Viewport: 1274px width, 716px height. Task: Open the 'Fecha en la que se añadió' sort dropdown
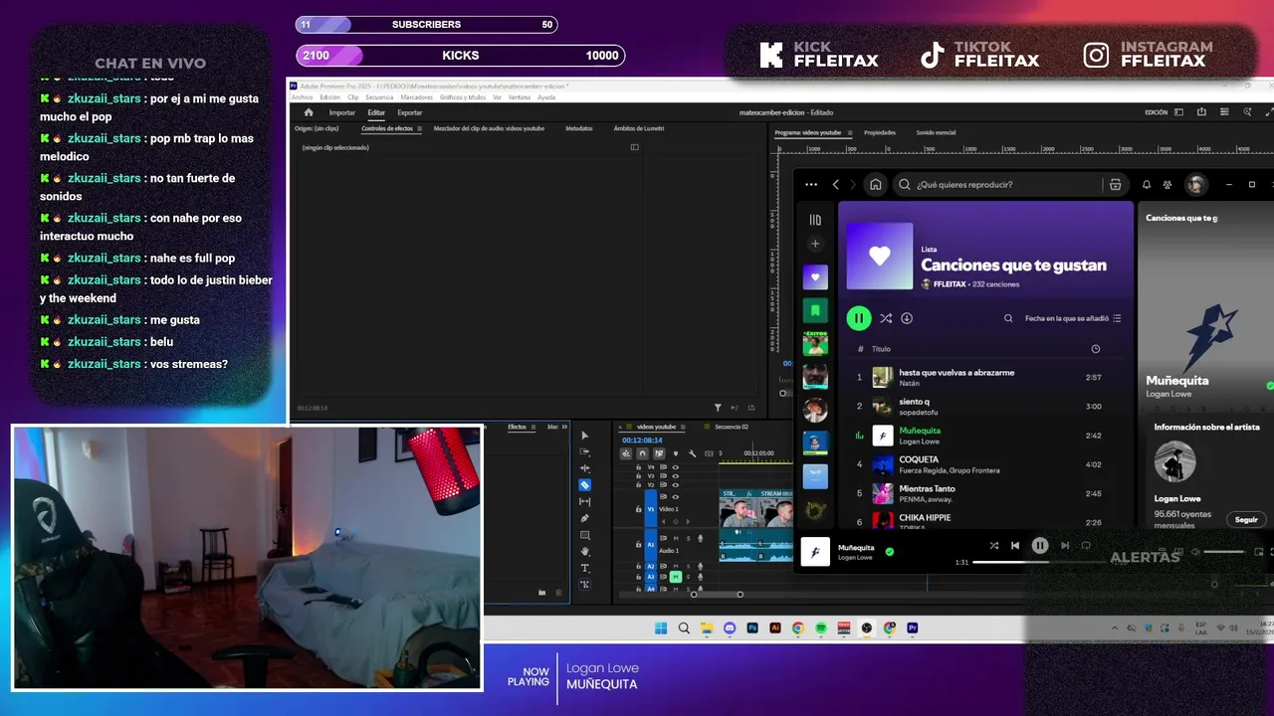1073,318
